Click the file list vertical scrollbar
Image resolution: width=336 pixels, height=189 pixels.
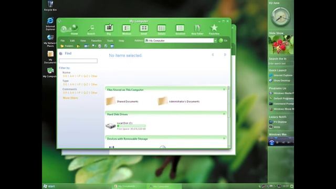[229, 117]
